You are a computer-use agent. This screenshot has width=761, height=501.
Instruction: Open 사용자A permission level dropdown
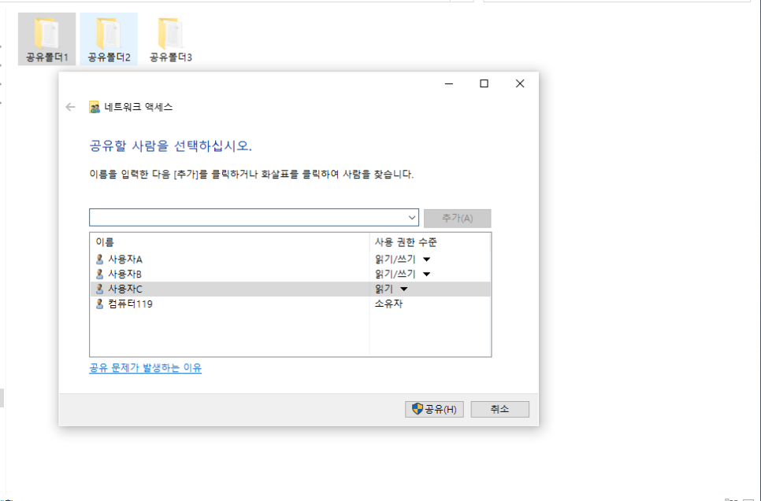coord(426,260)
